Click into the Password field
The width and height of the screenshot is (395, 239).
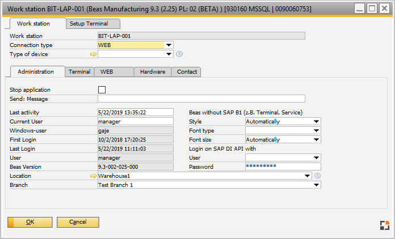[283, 167]
